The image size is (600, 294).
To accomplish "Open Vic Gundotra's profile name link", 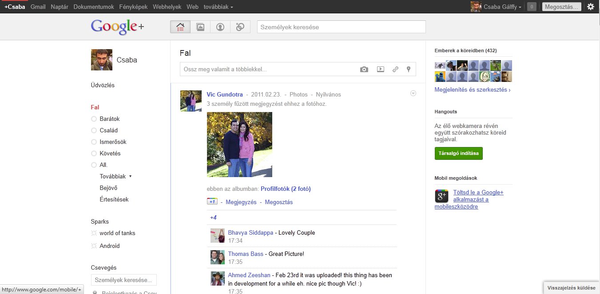I will point(225,94).
